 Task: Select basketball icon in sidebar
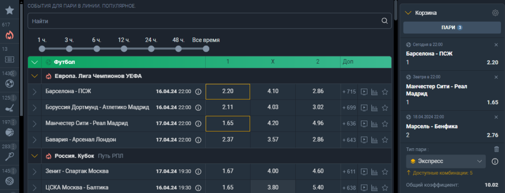click(9, 132)
